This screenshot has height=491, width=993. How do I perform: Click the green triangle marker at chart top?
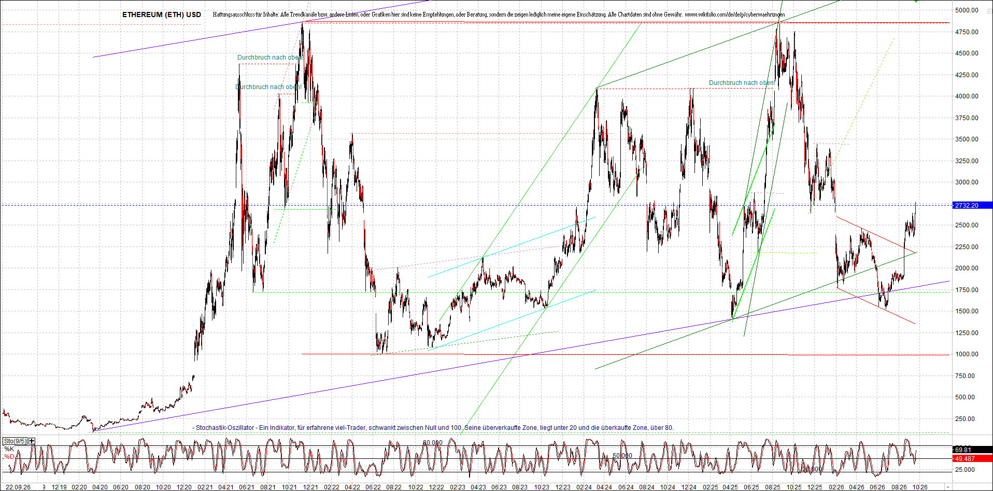(x=916, y=1)
